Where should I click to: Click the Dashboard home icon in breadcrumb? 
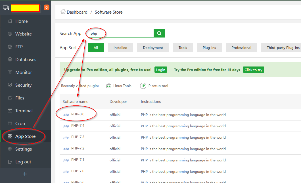tap(63, 12)
